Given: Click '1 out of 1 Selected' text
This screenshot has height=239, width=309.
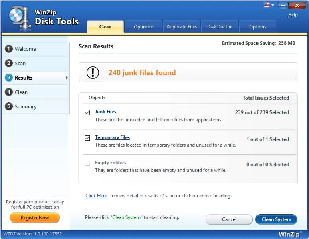Looking at the screenshot, I should coord(268,139).
